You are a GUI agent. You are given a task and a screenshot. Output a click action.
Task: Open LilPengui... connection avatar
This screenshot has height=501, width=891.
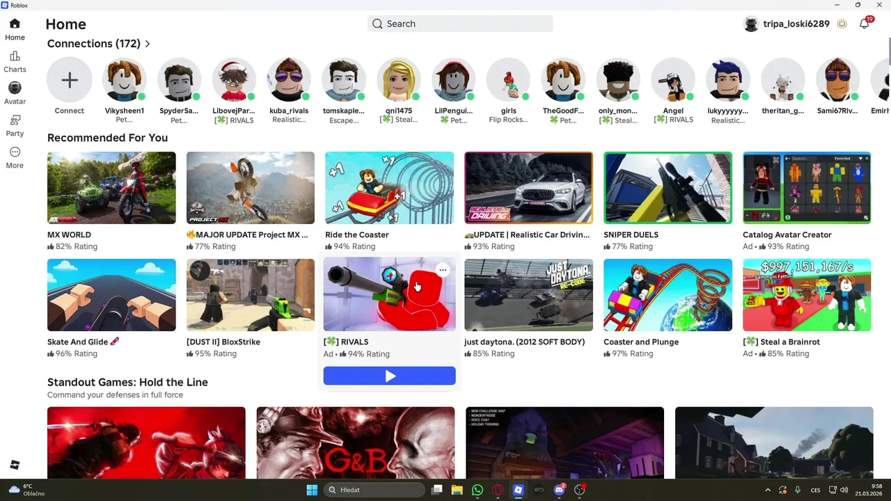click(x=453, y=80)
